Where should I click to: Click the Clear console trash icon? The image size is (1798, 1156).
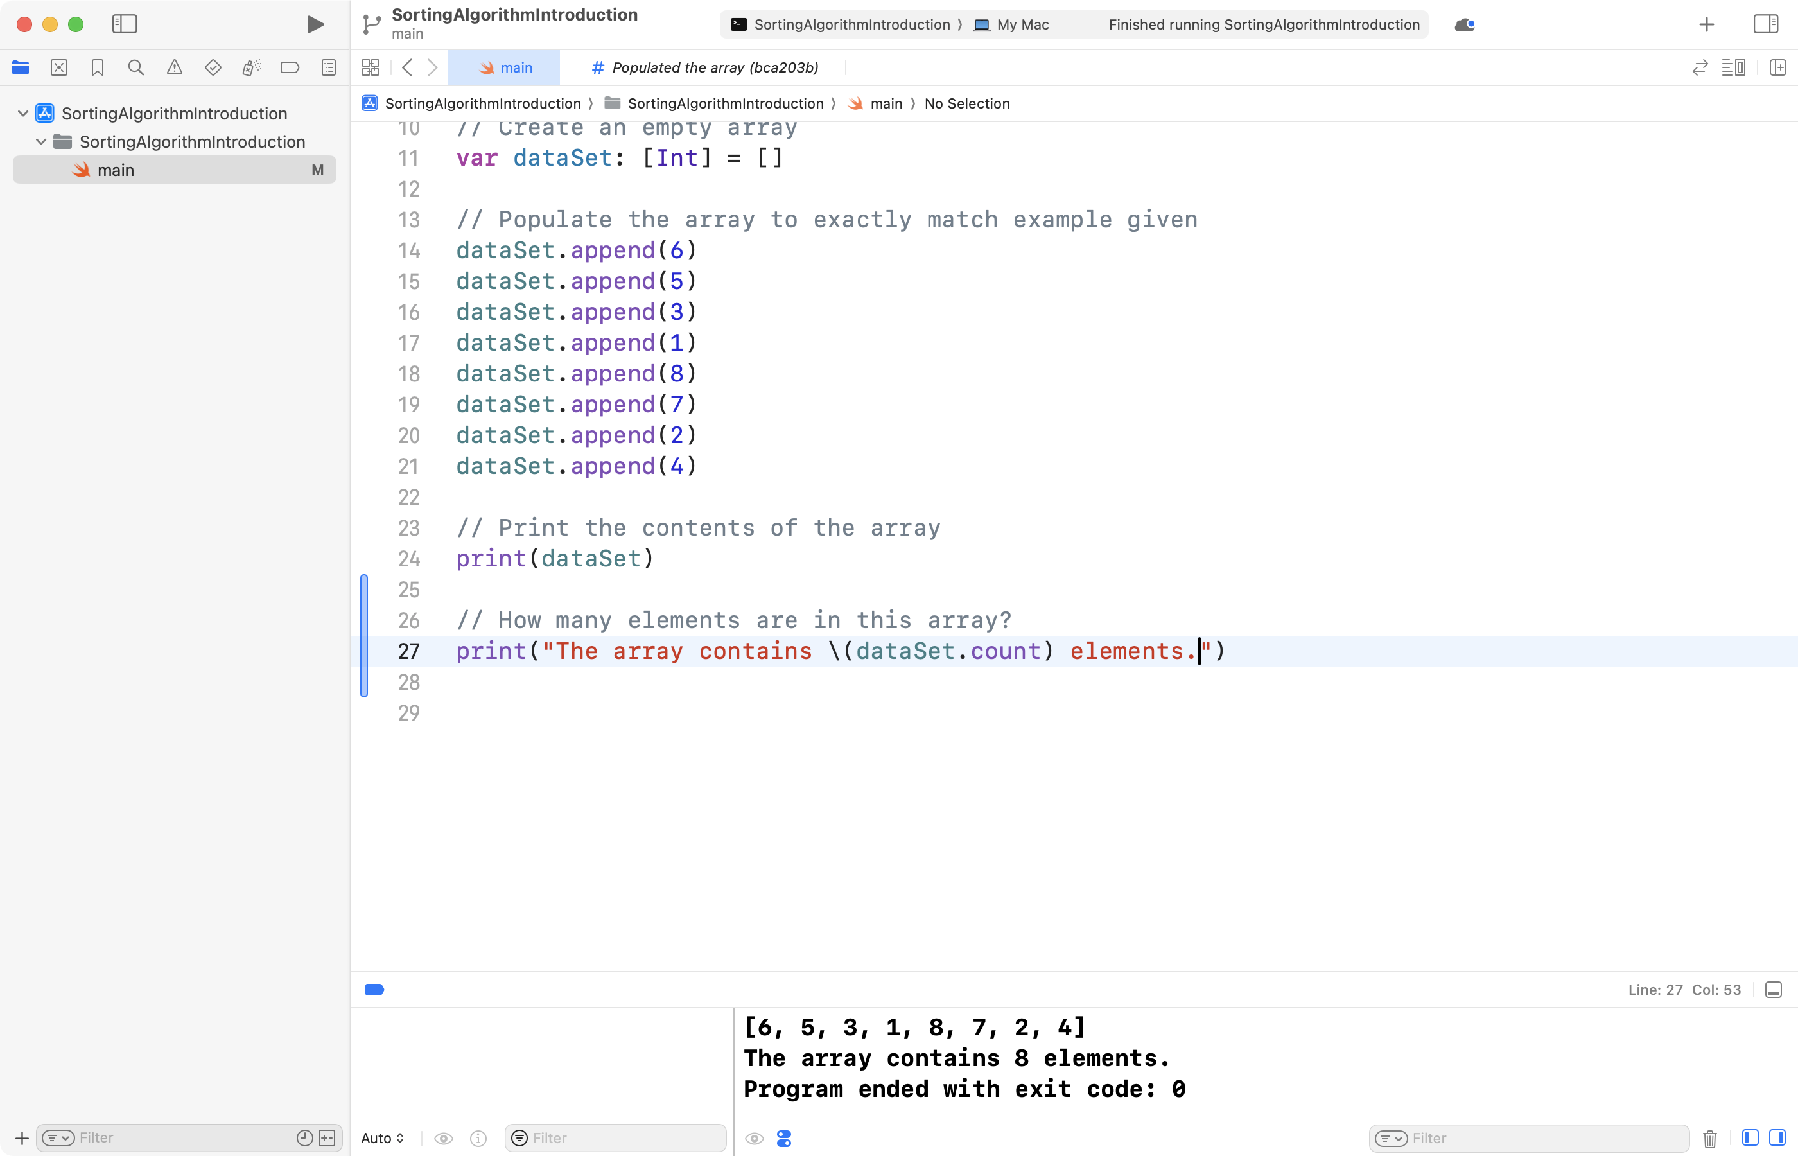pos(1709,1138)
